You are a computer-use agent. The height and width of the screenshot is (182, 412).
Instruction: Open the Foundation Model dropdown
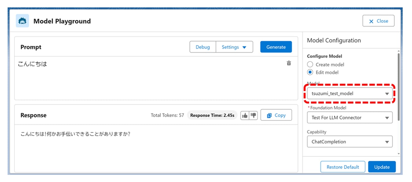click(350, 117)
